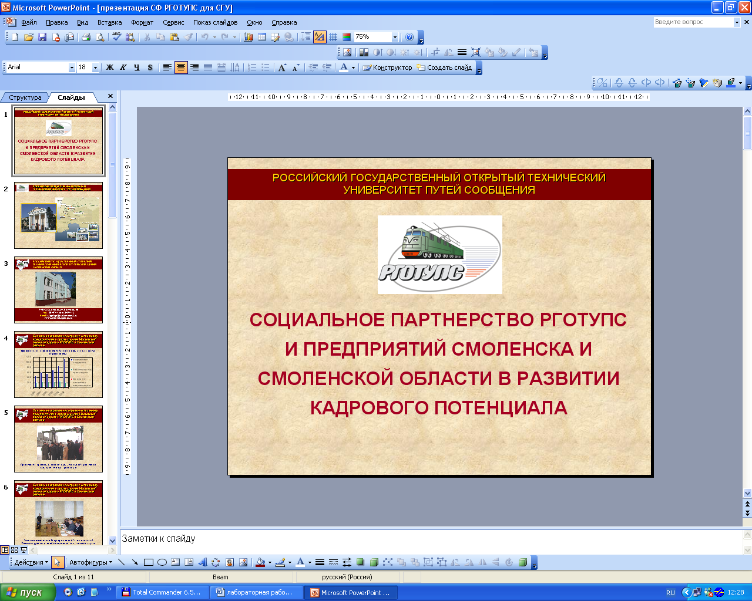Image resolution: width=752 pixels, height=601 pixels.
Task: Print the presentation using the printer icon
Action: coord(86,37)
